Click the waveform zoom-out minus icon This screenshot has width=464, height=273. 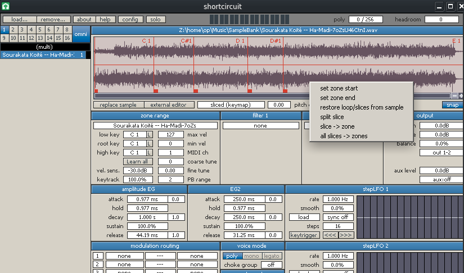coord(455,95)
